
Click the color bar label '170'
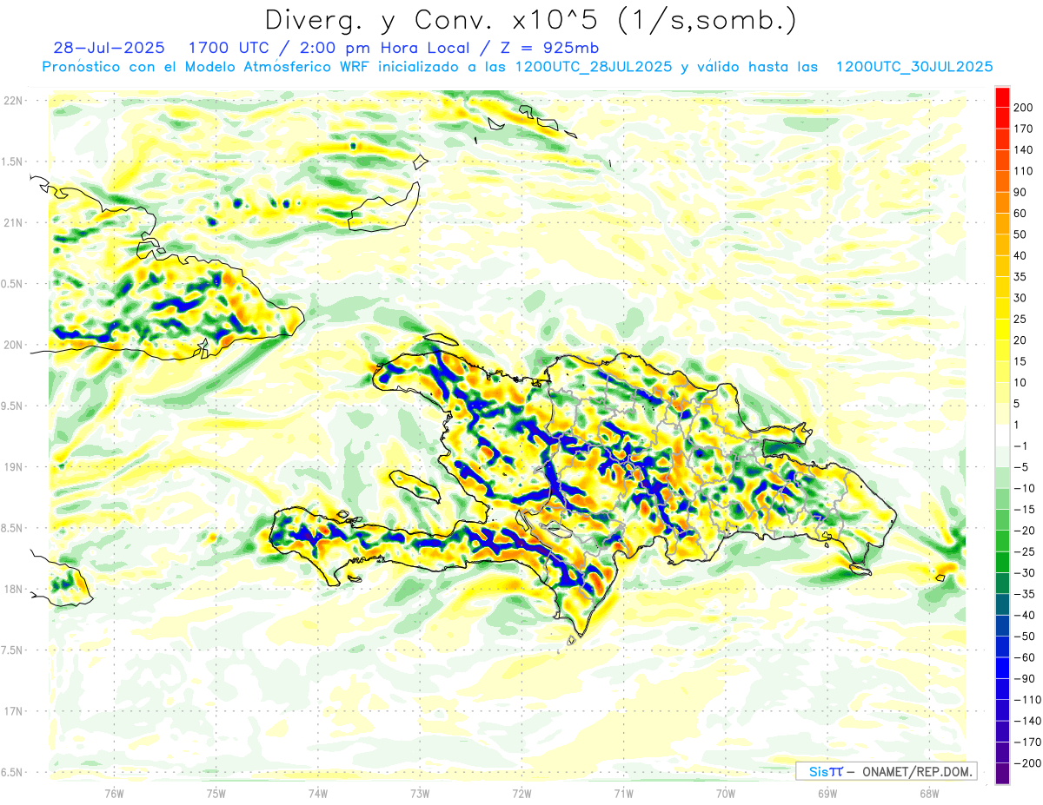(1025, 129)
